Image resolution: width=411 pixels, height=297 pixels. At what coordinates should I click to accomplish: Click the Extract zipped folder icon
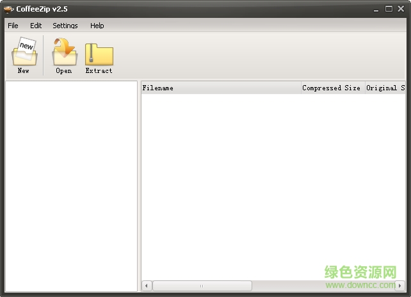click(99, 54)
